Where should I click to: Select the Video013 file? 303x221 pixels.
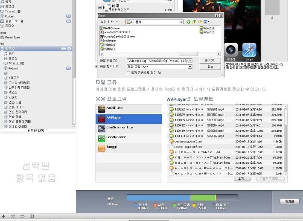tap(207, 32)
